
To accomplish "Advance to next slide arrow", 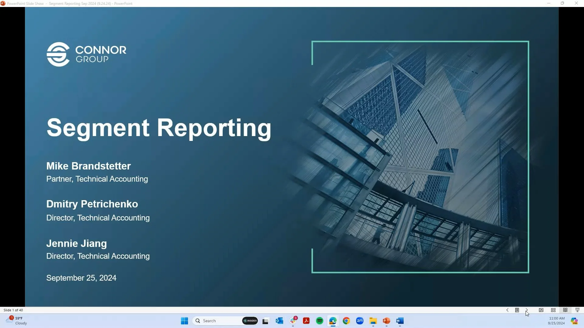I will [527, 310].
